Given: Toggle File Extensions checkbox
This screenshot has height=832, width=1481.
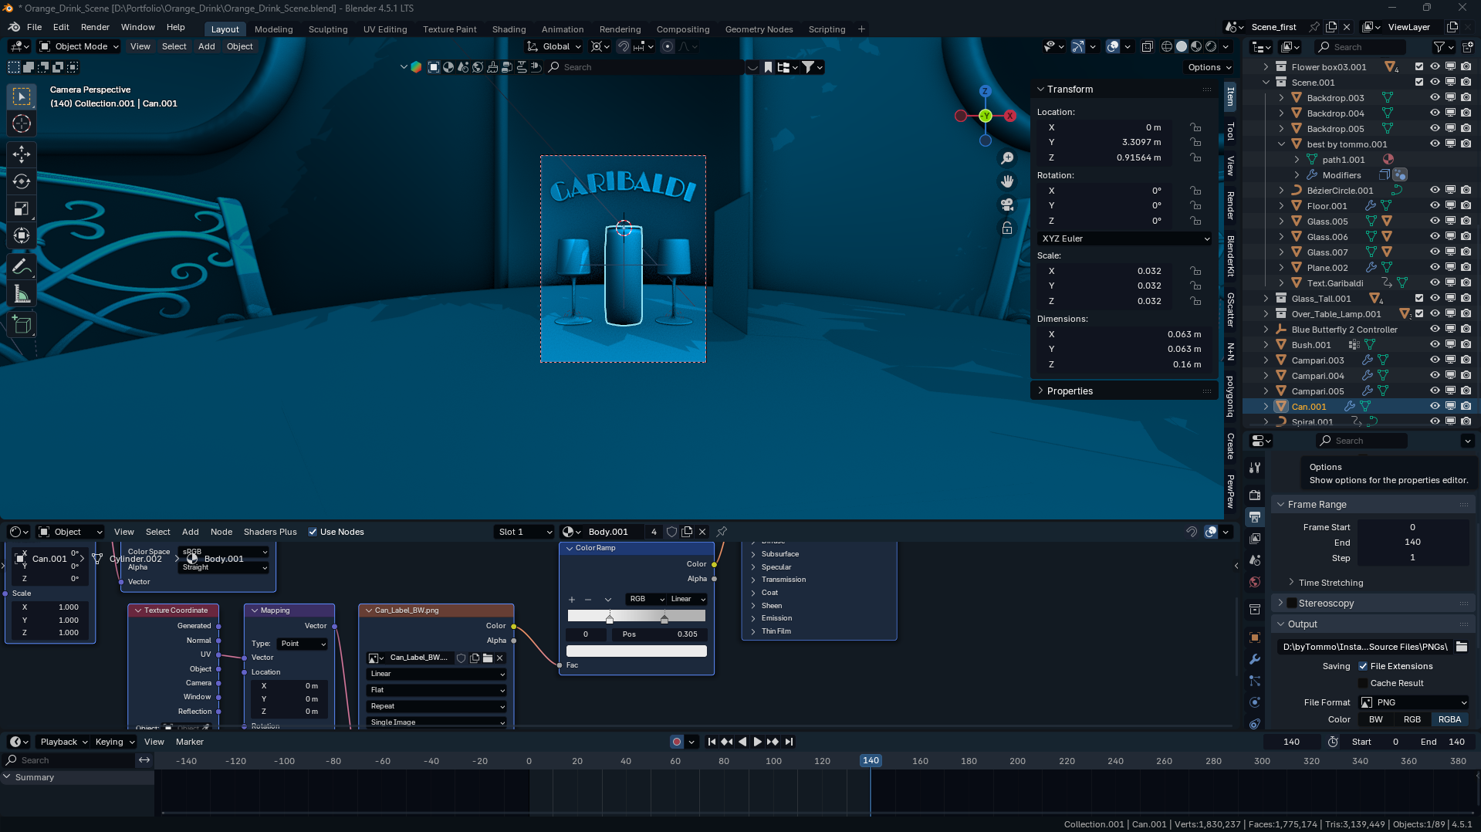Looking at the screenshot, I should 1363,666.
